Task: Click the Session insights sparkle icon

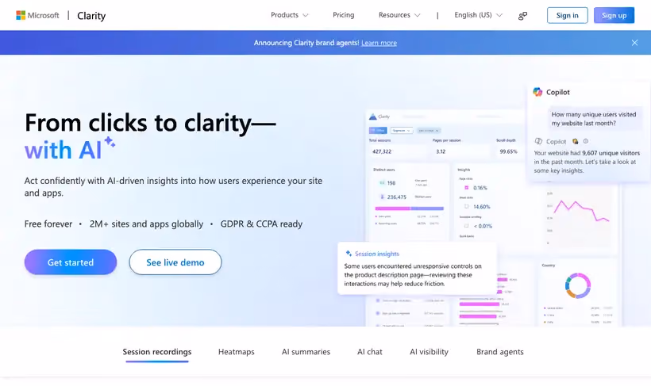Action: click(349, 254)
